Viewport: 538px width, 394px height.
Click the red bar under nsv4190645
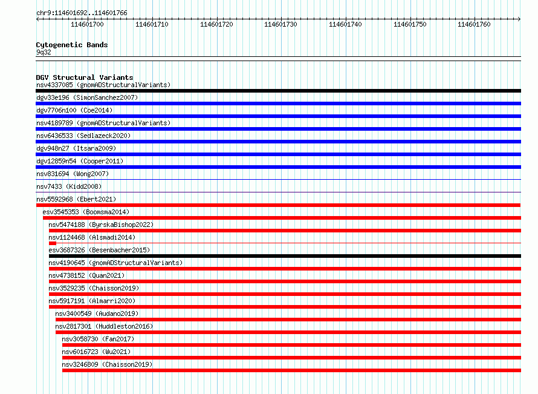coord(285,269)
